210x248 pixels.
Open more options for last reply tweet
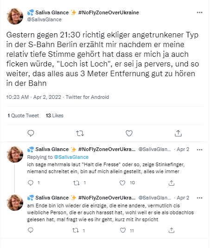[x=199, y=198]
